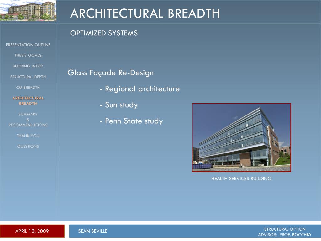Select Building Intro in the sidebar
Viewport: 321px width, 241px height.
click(x=28, y=66)
